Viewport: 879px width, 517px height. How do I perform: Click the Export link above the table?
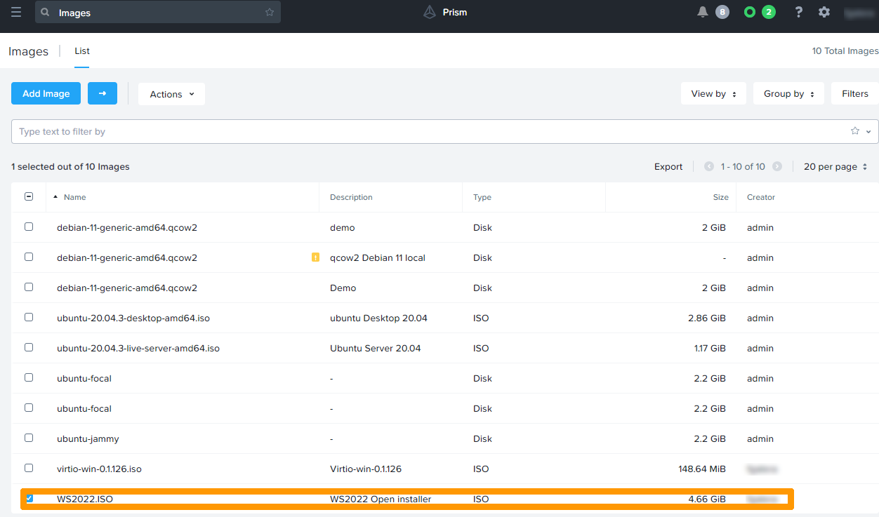[668, 166]
